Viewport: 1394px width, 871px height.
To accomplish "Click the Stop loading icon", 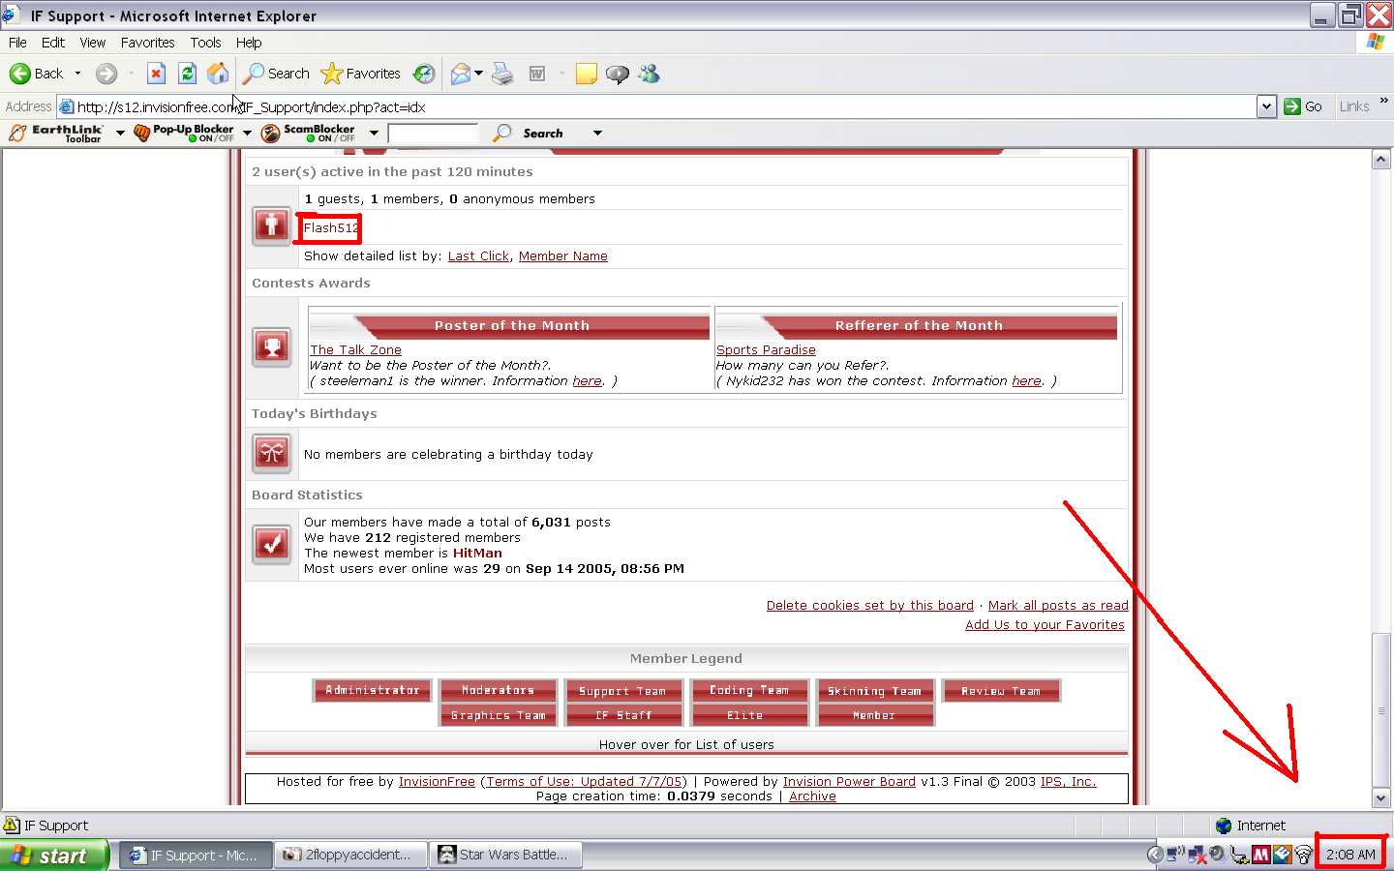I will [x=156, y=74].
